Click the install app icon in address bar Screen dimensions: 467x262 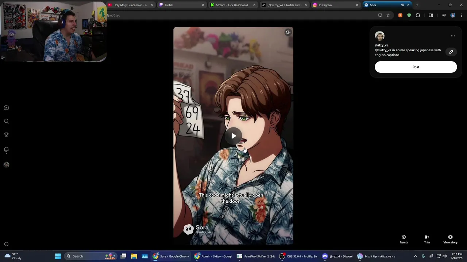[380, 15]
